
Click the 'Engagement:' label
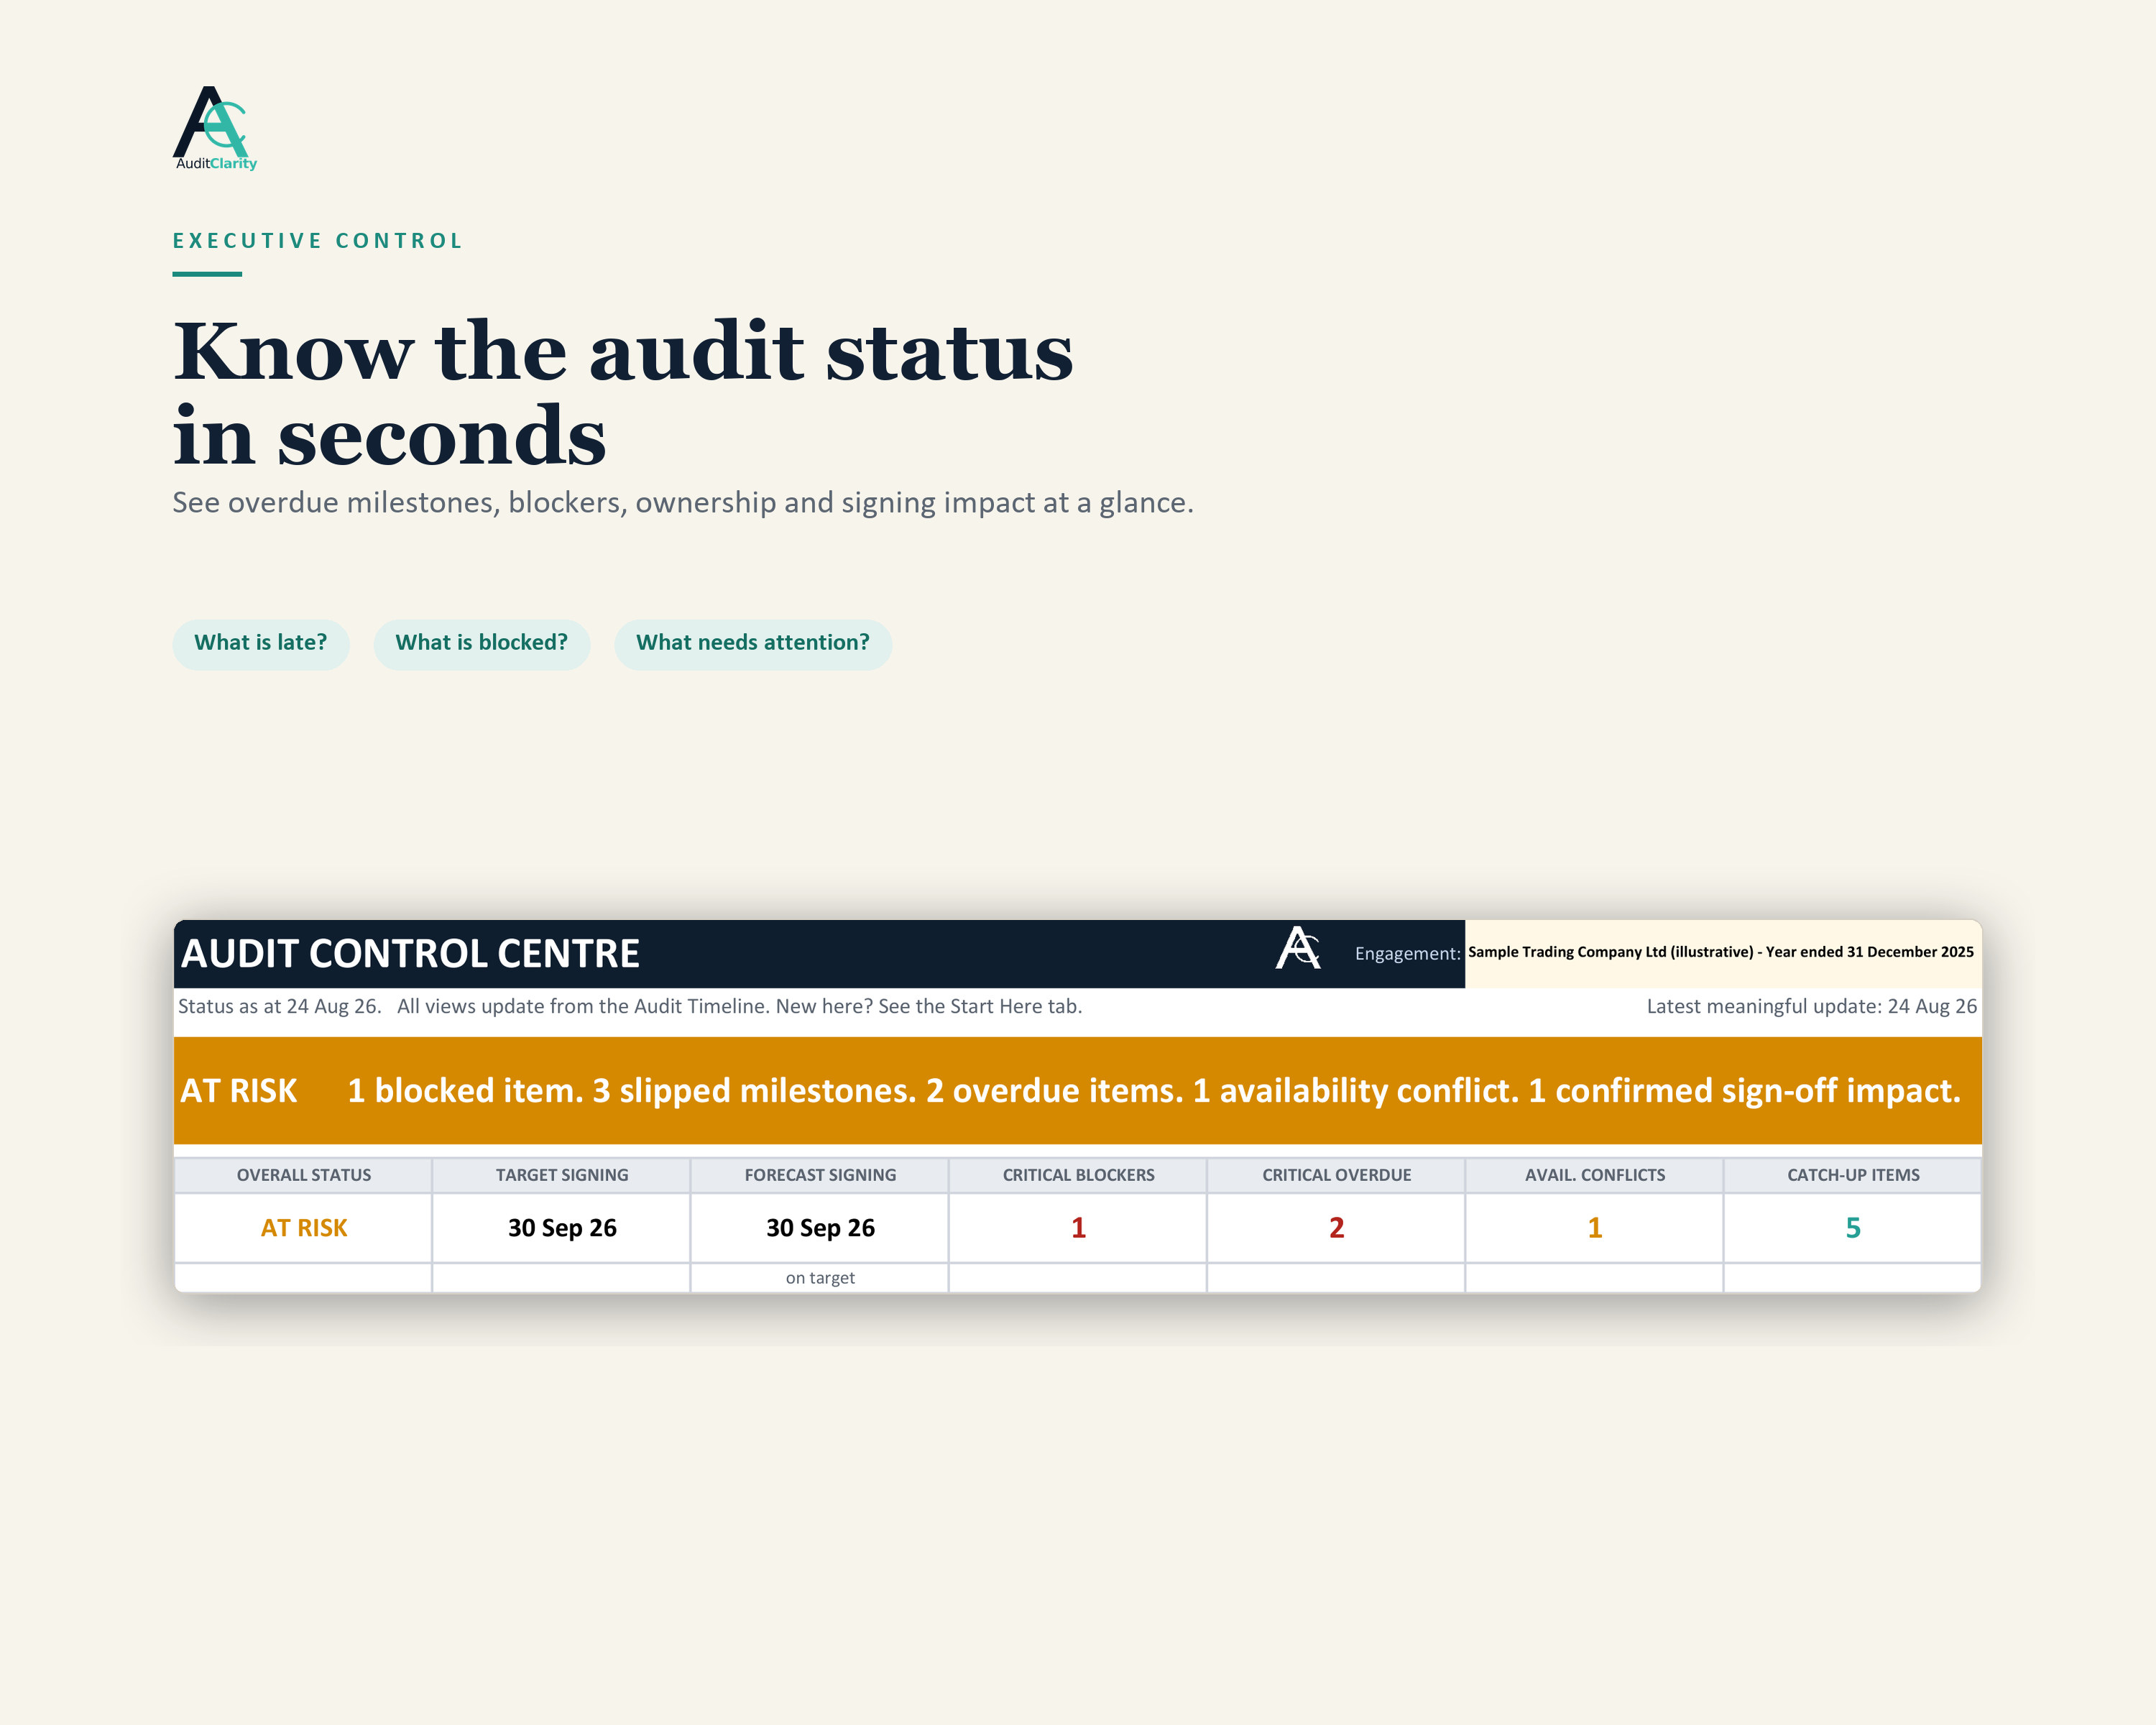1407,953
